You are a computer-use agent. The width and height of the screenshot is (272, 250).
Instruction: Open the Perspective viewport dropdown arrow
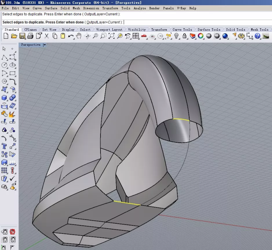[x=44, y=45]
